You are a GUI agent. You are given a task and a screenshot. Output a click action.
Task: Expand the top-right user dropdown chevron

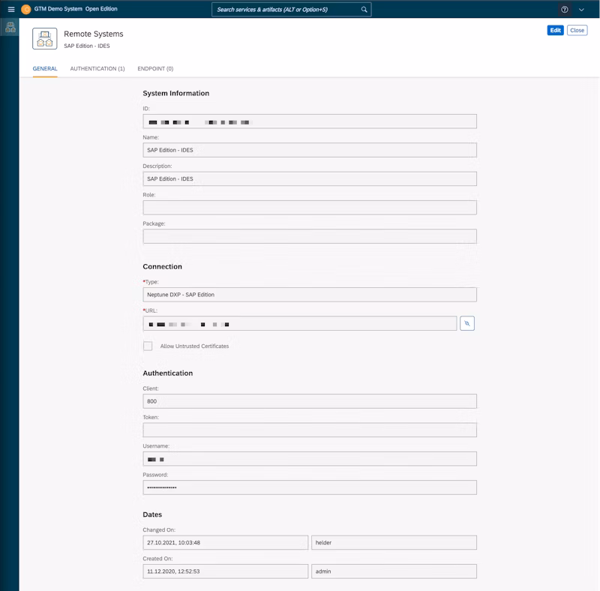pyautogui.click(x=581, y=10)
